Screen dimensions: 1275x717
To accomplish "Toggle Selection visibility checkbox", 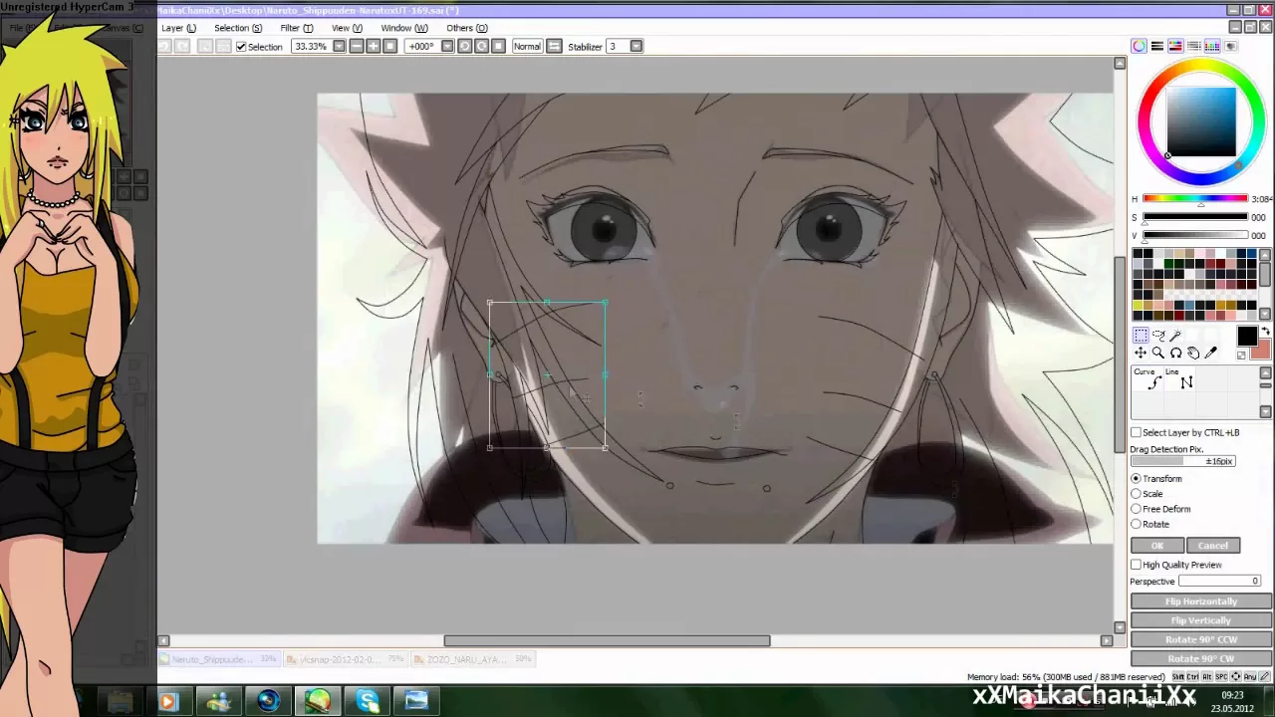I will click(x=240, y=47).
